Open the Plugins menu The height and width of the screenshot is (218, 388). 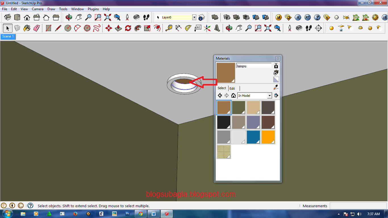pos(93,9)
